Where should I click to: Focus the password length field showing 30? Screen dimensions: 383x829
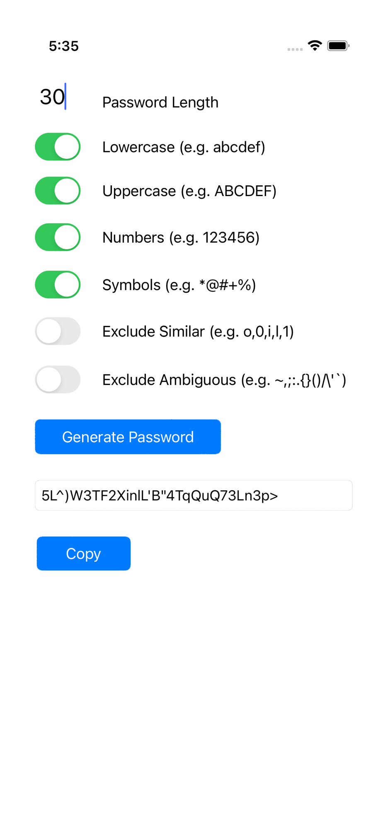[x=58, y=97]
